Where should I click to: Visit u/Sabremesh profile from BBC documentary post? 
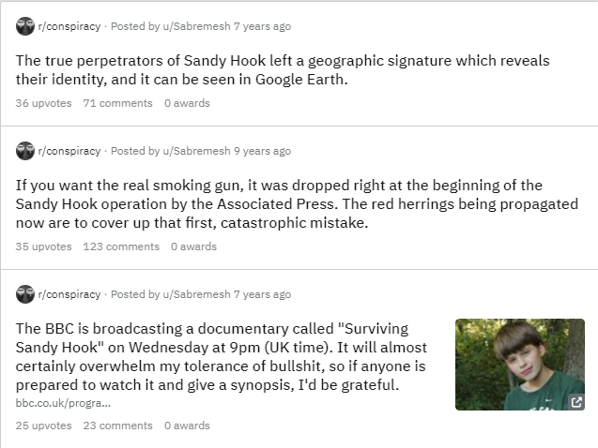(196, 294)
